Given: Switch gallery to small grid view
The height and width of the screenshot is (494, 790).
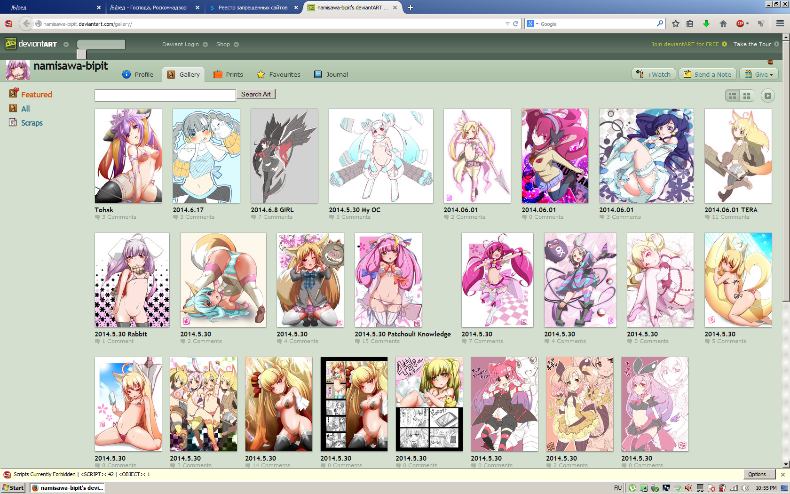Looking at the screenshot, I should tap(747, 96).
